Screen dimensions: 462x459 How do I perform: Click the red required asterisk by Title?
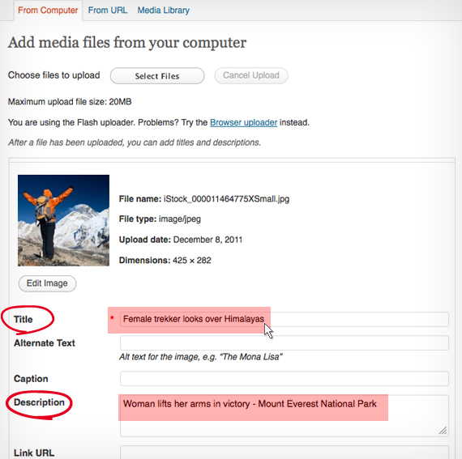[112, 318]
